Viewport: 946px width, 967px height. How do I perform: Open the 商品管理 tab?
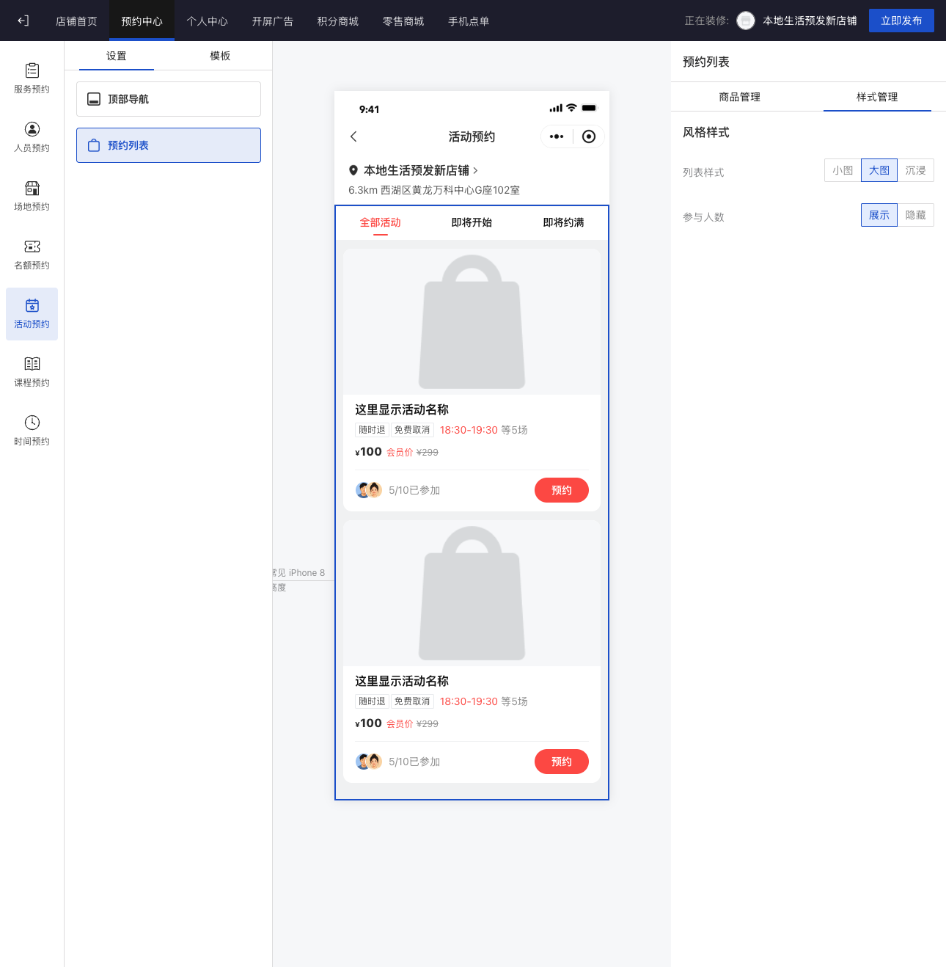(x=740, y=97)
